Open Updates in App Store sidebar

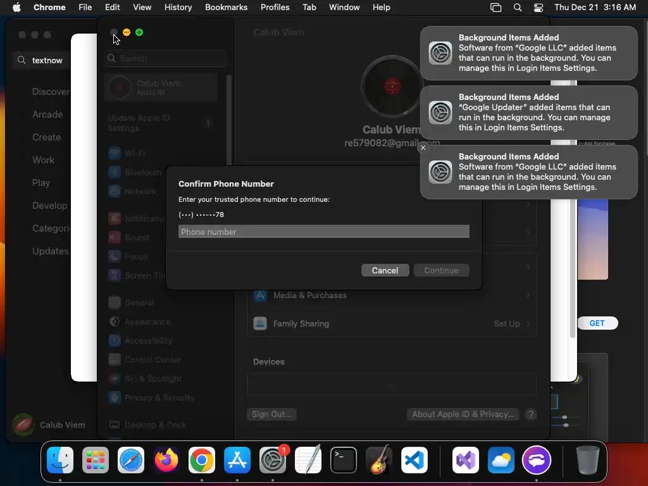pos(51,251)
